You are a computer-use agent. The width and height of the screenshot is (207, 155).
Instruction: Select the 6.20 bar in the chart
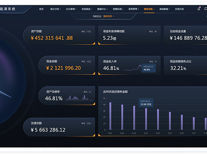point(158,120)
